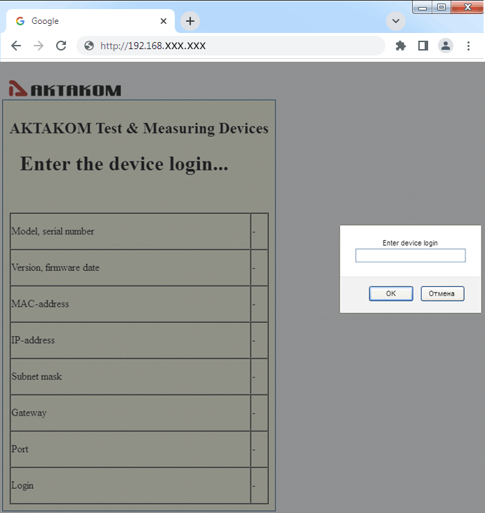
Task: Reload the current page
Action: pos(61,46)
